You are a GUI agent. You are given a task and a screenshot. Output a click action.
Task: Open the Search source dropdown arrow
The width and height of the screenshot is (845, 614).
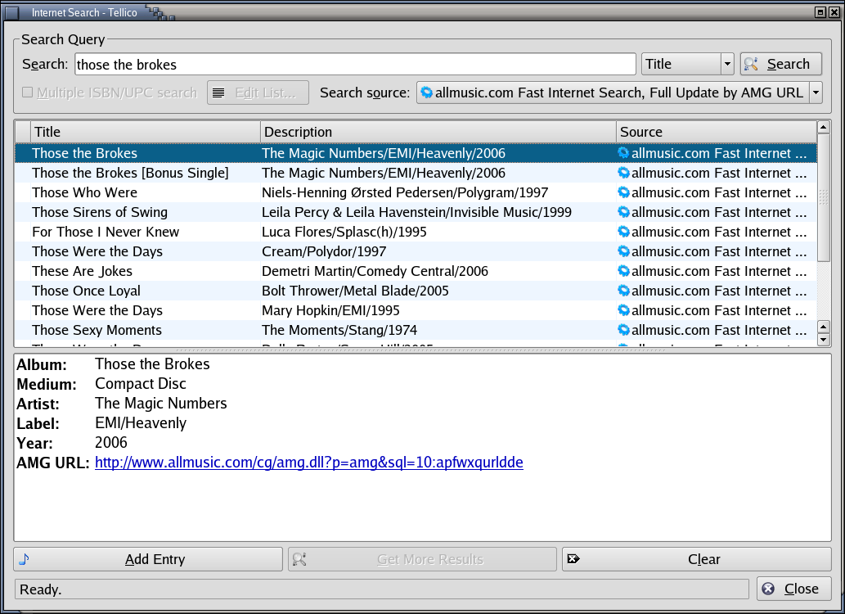click(x=816, y=93)
